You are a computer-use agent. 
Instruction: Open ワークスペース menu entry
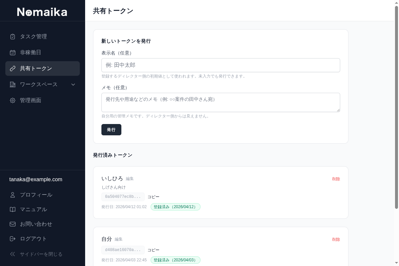(x=43, y=84)
